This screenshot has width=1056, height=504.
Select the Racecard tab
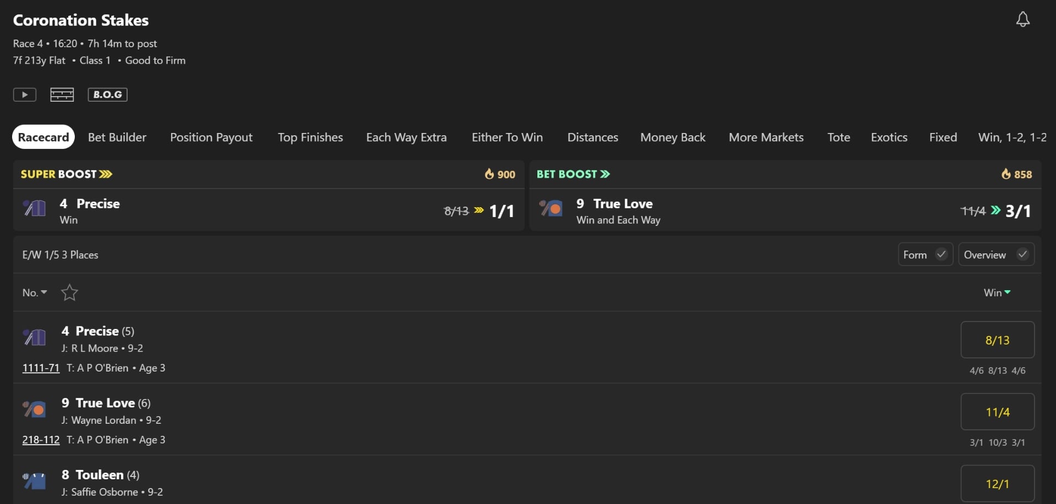(43, 137)
